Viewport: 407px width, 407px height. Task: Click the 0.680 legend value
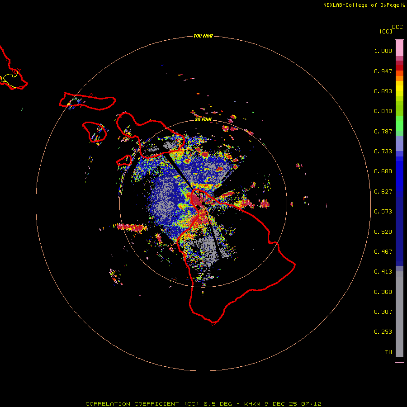383,171
